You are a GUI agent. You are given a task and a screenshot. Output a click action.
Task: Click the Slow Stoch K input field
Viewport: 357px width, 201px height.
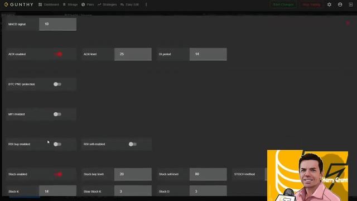coord(133,191)
